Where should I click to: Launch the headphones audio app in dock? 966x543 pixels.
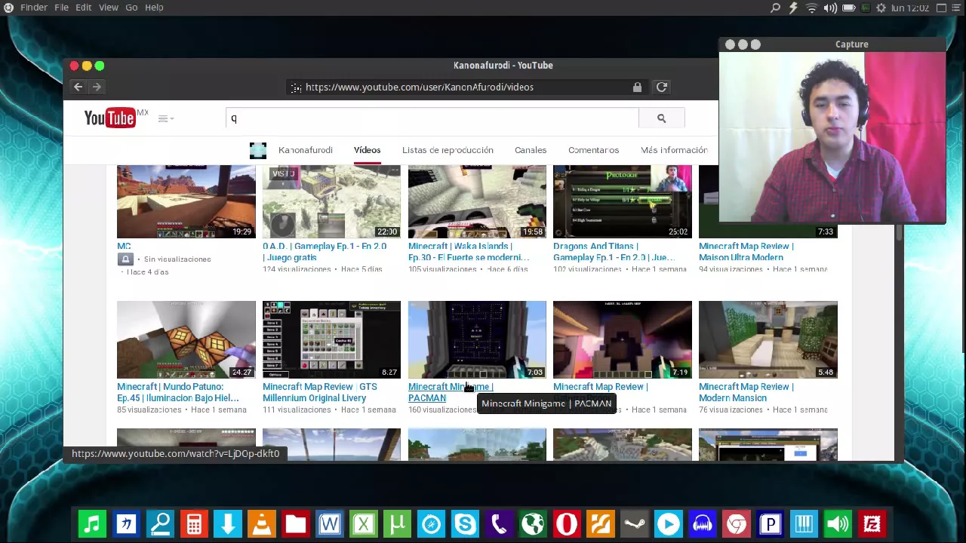pyautogui.click(x=702, y=523)
